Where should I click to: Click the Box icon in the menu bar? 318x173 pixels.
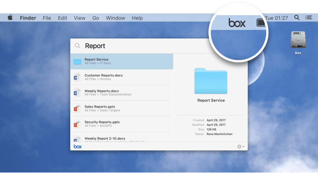pyautogui.click(x=237, y=23)
